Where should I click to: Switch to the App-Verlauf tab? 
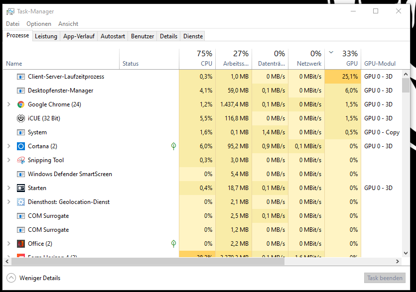point(79,36)
